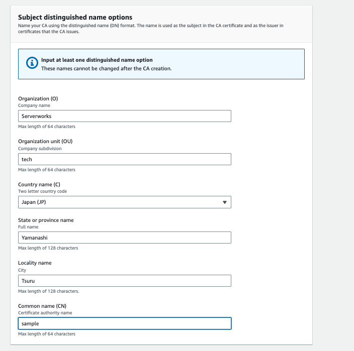The width and height of the screenshot is (354, 351).
Task: Click the State or province name label
Action: click(x=46, y=220)
